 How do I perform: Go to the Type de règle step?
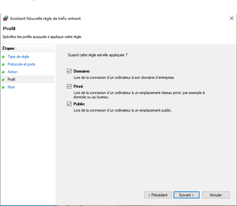18,57
